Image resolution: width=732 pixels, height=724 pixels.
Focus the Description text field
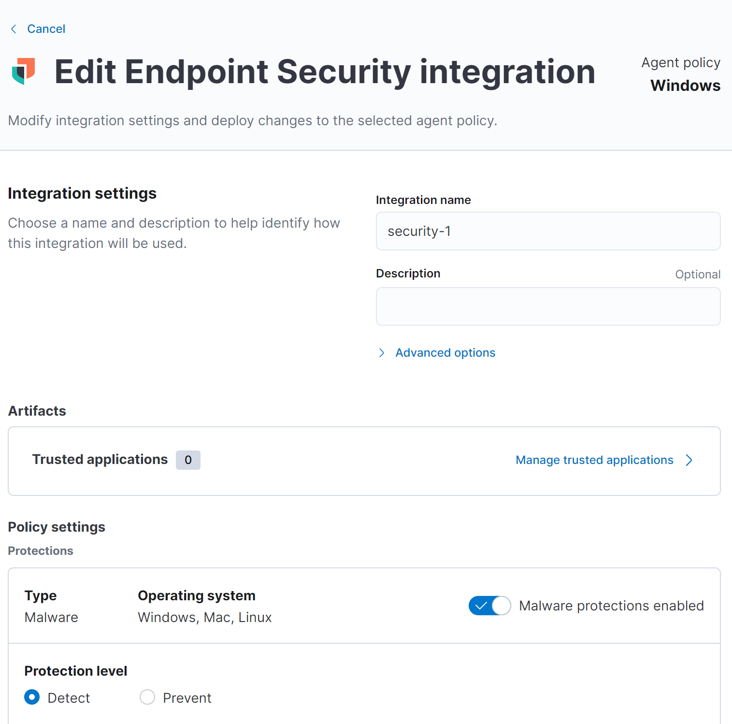pyautogui.click(x=548, y=306)
